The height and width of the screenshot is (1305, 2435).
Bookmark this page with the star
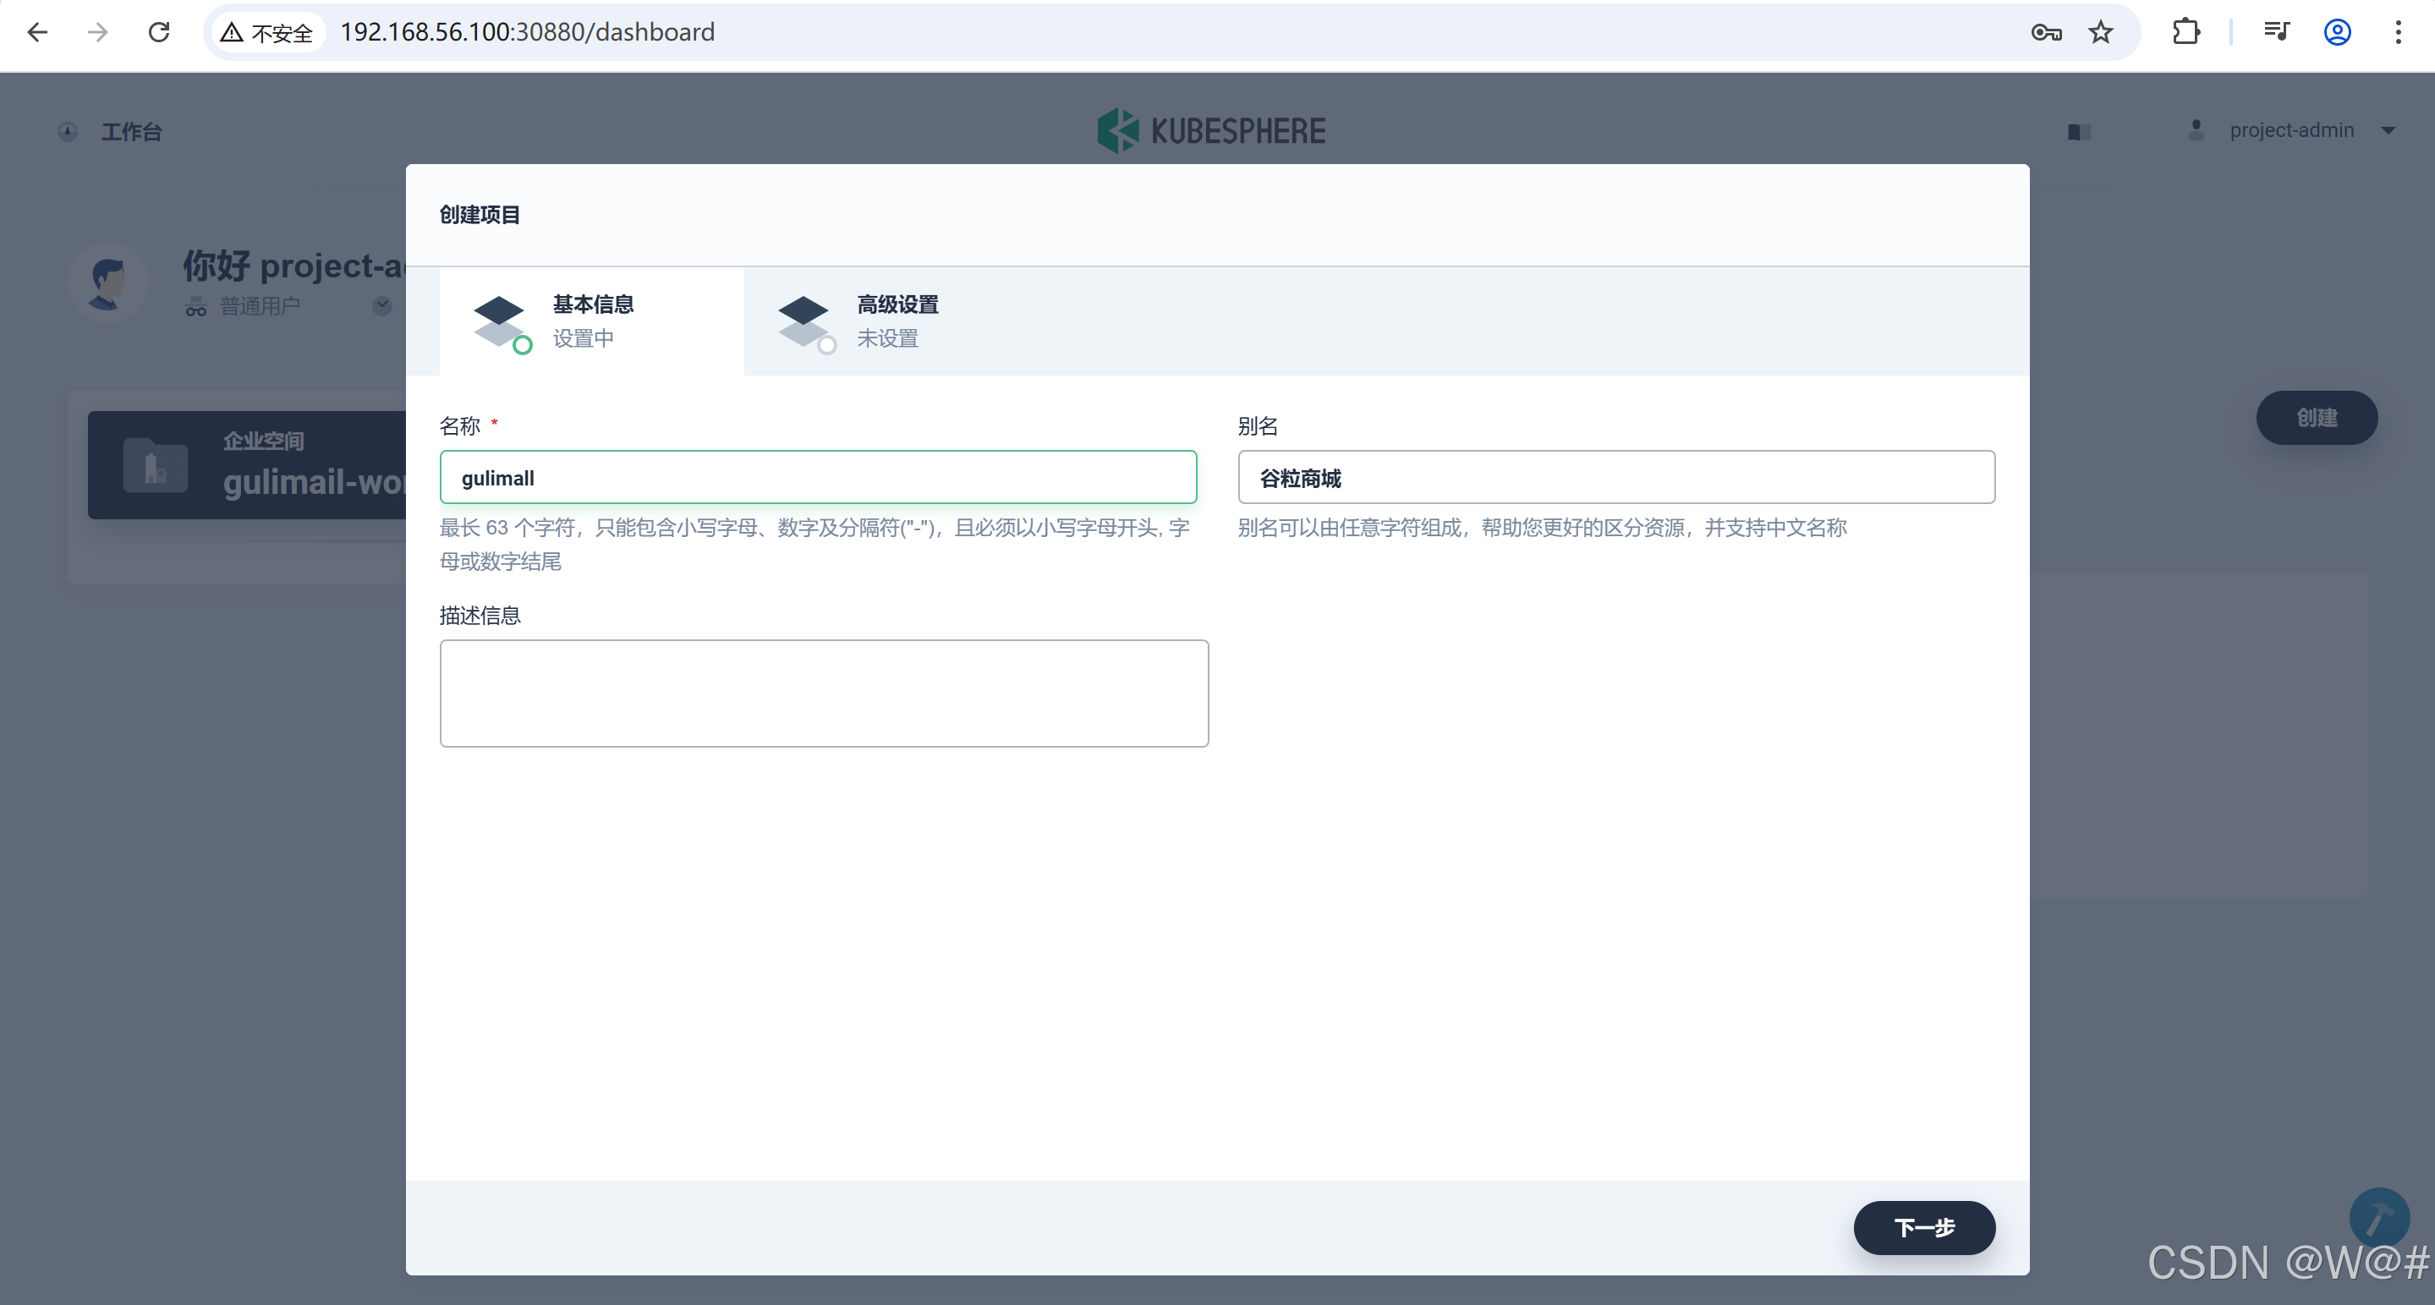coord(2100,33)
